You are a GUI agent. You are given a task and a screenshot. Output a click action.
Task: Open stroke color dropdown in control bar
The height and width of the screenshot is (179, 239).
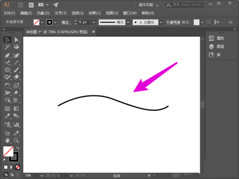click(55, 22)
